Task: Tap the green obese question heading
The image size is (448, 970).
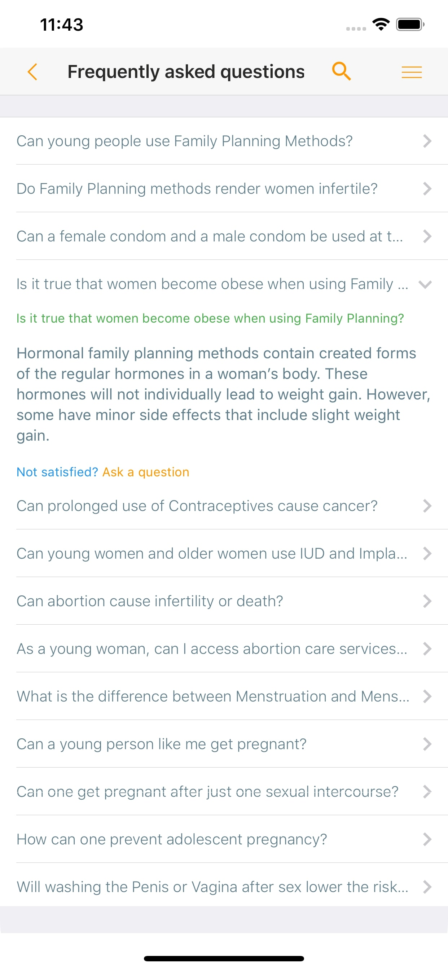Action: tap(210, 319)
